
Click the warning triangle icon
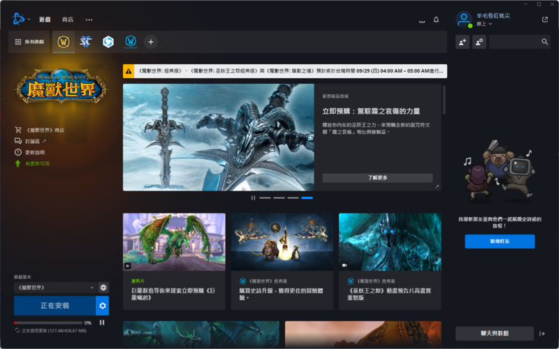[129, 71]
